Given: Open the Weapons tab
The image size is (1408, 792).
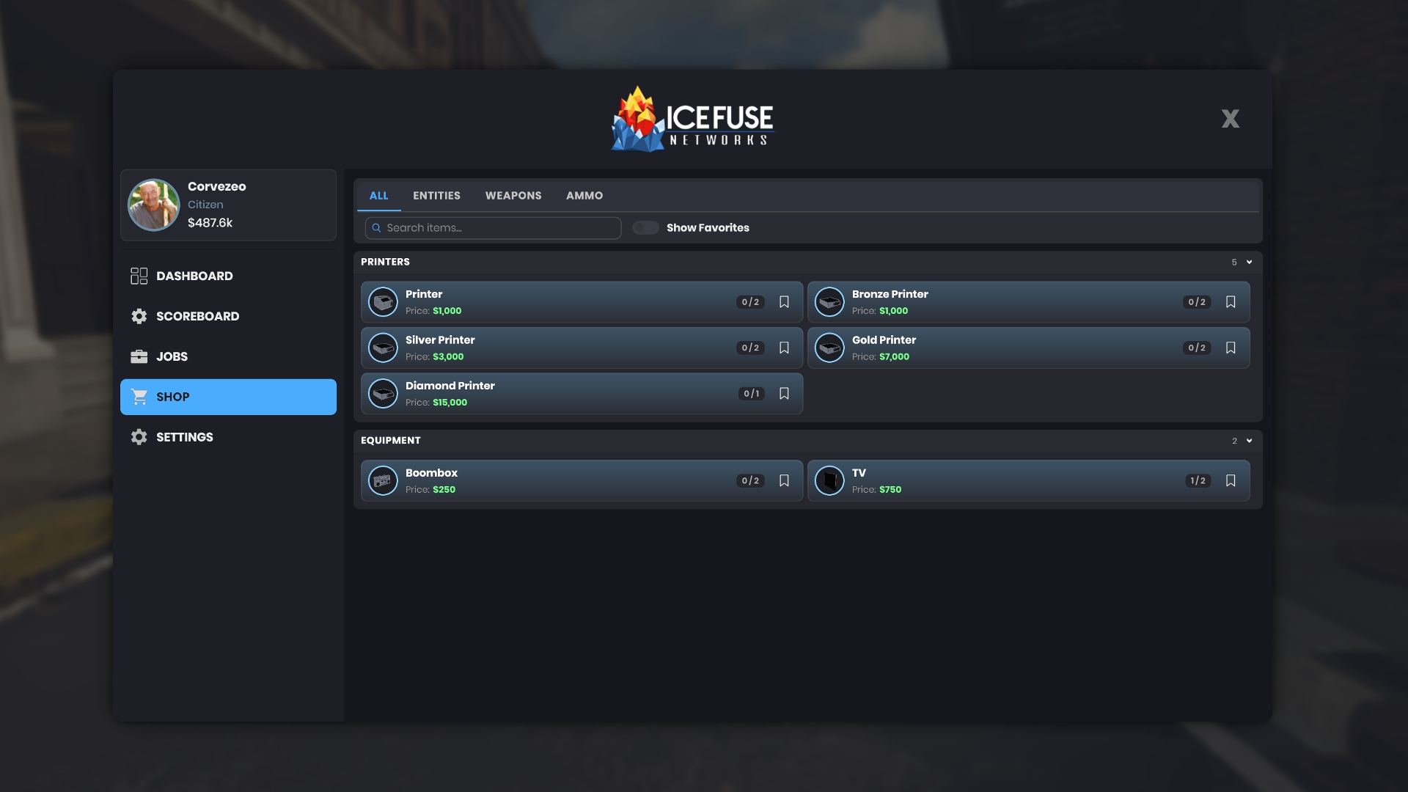Looking at the screenshot, I should coord(513,196).
